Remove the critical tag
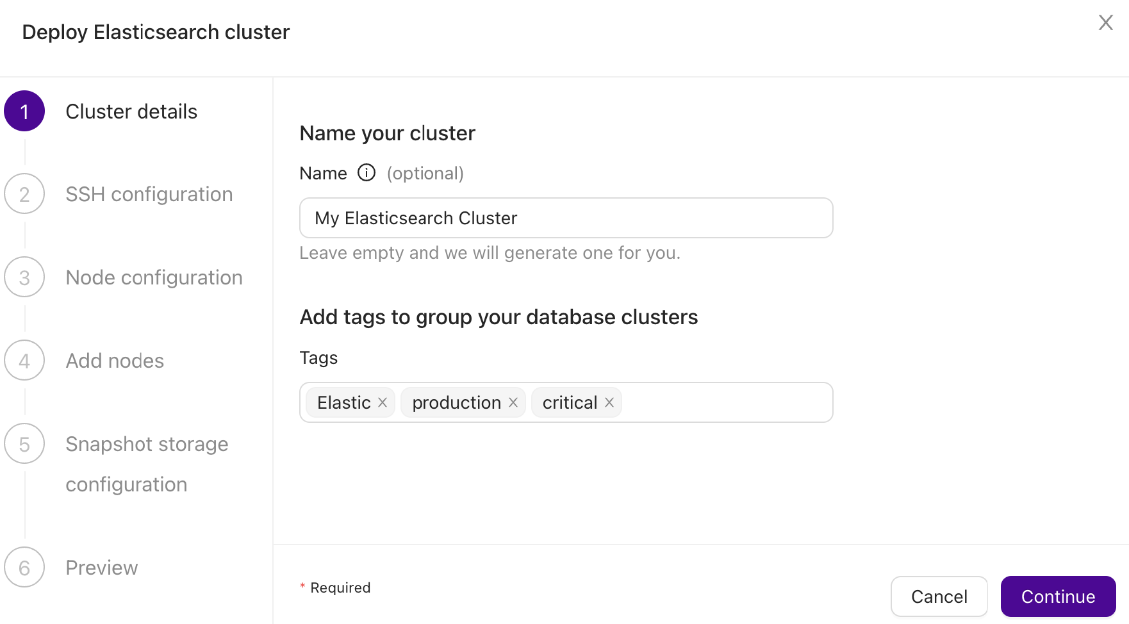Viewport: 1129px width, 624px height. click(x=609, y=402)
